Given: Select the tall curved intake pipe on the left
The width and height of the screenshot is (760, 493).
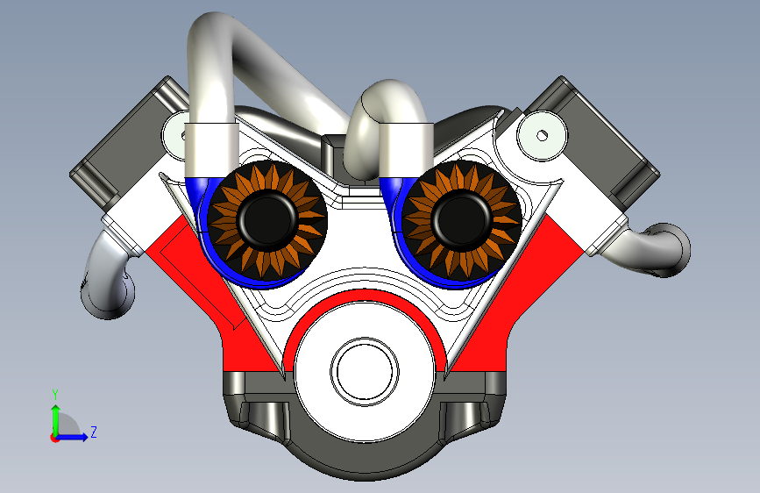Looking at the screenshot, I should (213, 68).
